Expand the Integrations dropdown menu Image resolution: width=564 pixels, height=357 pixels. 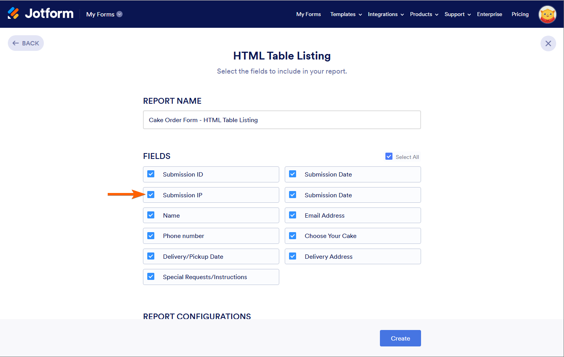(385, 14)
